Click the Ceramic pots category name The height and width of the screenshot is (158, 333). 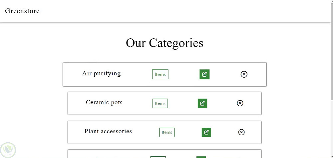coord(104,102)
